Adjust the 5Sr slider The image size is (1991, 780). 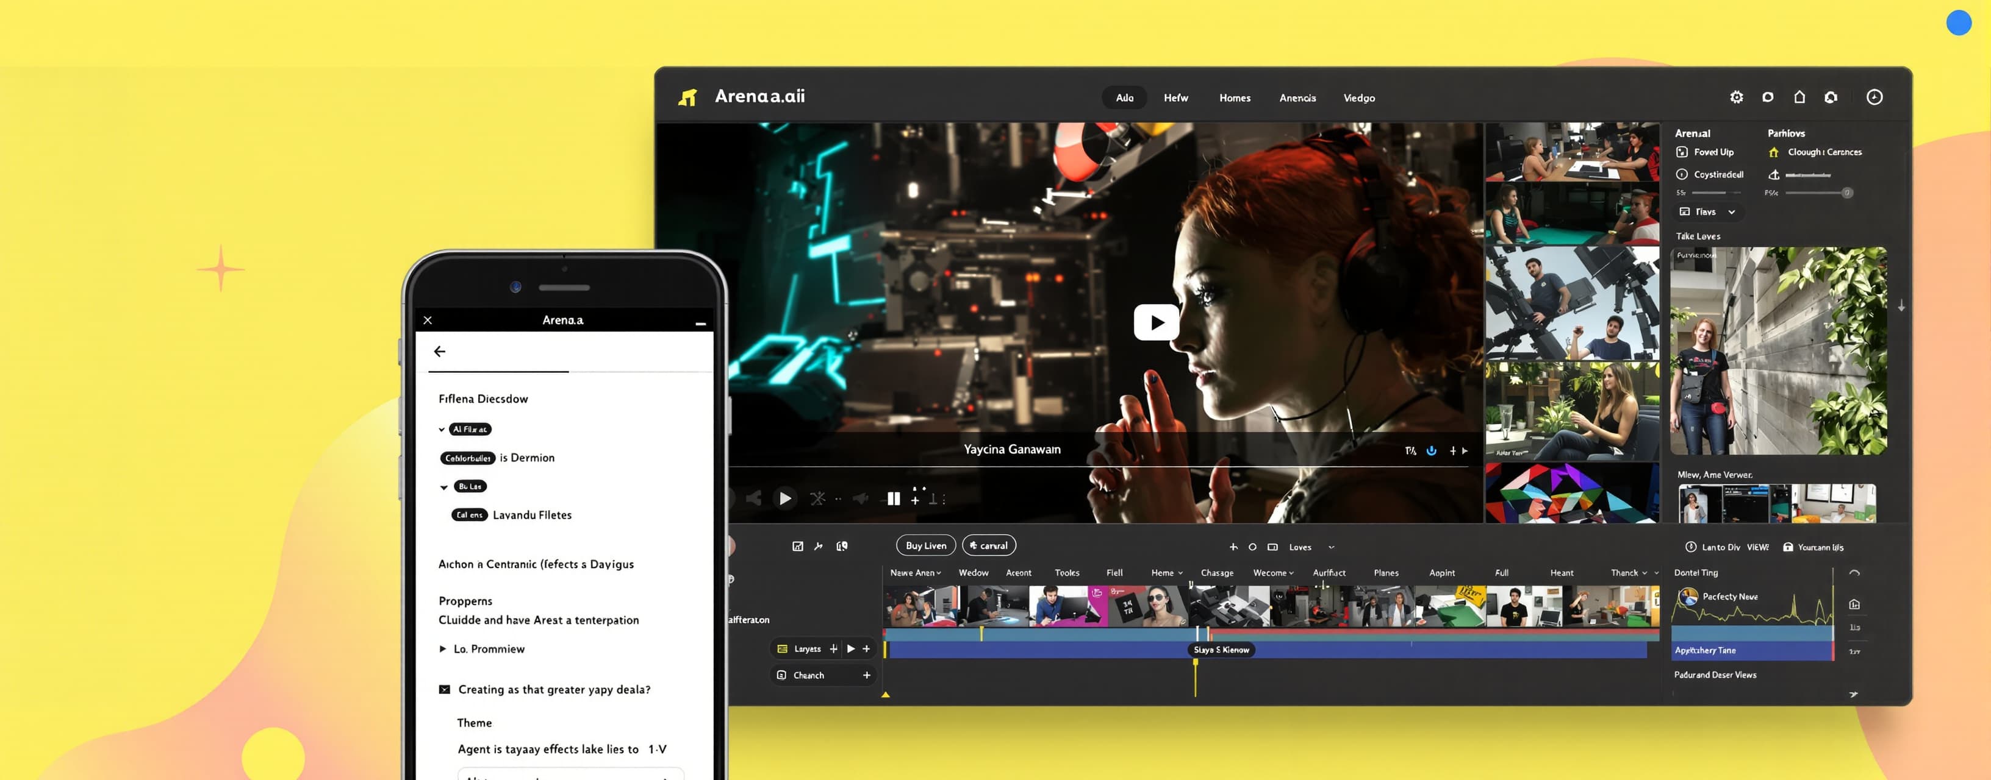point(1716,193)
